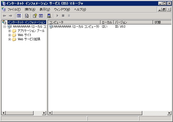
Task: Open the ファイル(F) menu
Action: coord(14,9)
